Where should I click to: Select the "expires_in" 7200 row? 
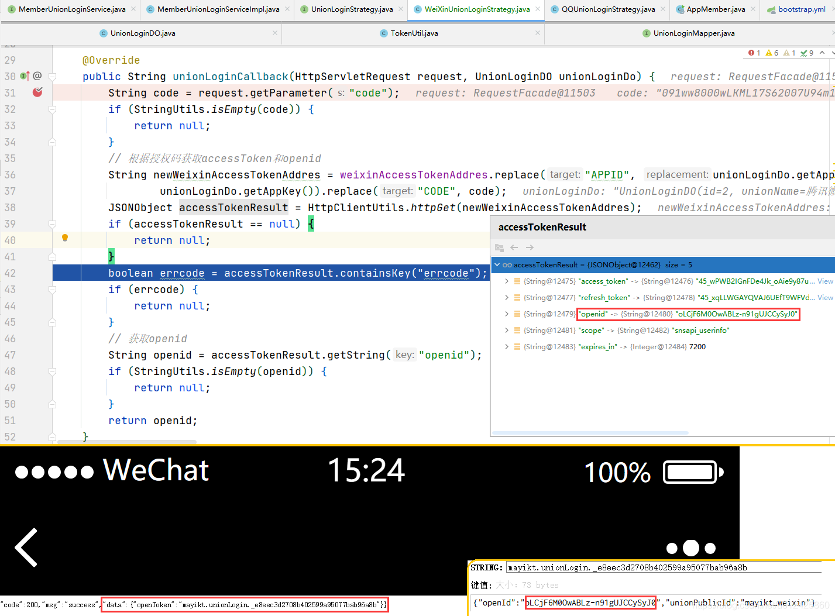pos(662,347)
